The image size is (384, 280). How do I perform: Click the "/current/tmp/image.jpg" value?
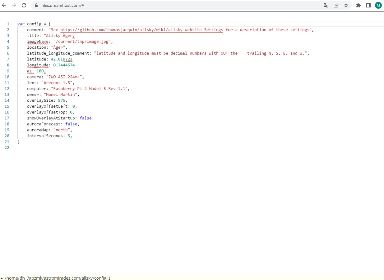[x=82, y=42]
